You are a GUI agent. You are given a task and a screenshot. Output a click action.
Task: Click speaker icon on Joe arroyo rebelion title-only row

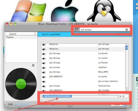coord(44,82)
